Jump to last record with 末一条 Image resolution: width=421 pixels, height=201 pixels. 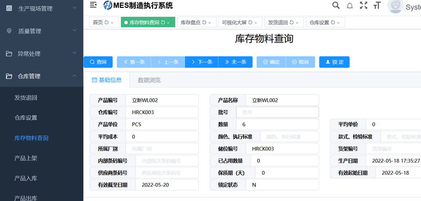click(x=235, y=62)
